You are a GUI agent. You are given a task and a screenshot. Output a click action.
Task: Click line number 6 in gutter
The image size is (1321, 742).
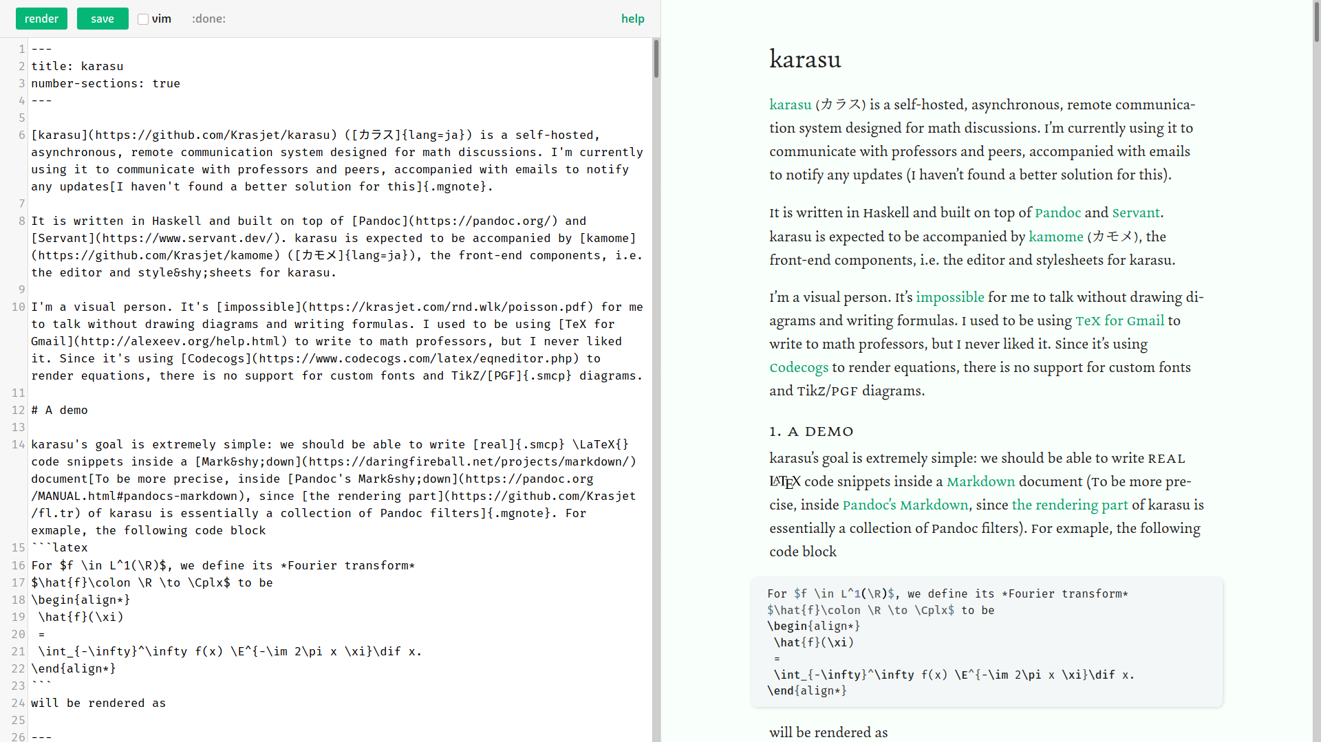[21, 135]
